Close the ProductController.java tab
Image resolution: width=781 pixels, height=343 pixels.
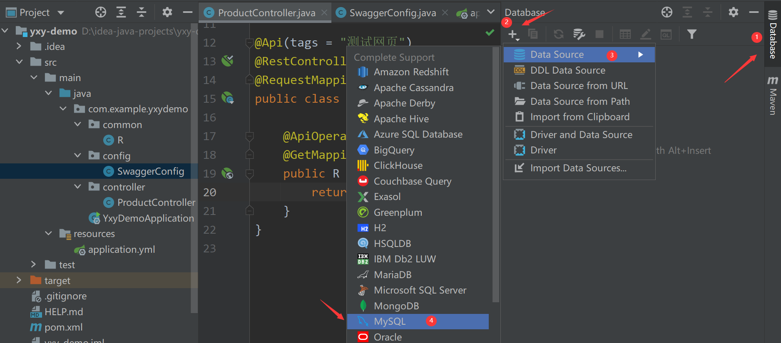click(x=324, y=13)
